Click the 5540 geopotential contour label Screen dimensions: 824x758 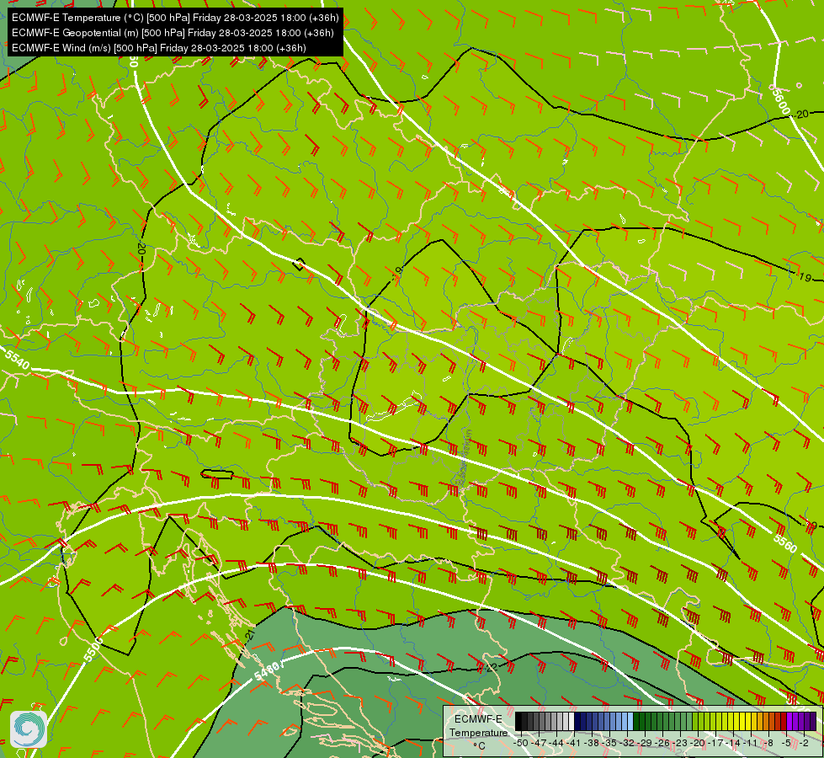point(18,360)
